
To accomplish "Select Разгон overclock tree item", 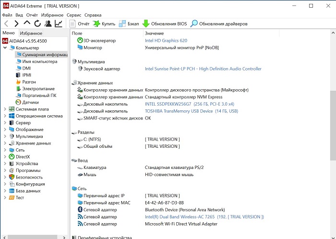I will (26, 82).
